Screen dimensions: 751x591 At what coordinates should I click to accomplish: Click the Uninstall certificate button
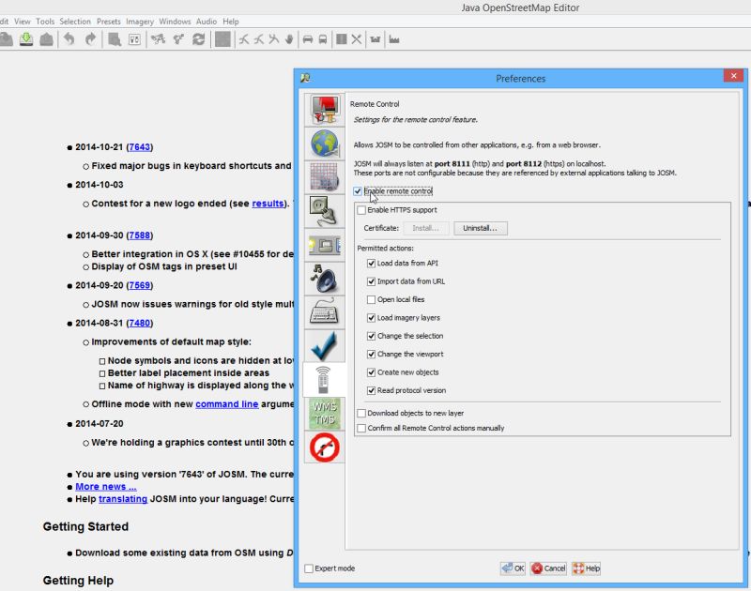pyautogui.click(x=481, y=228)
